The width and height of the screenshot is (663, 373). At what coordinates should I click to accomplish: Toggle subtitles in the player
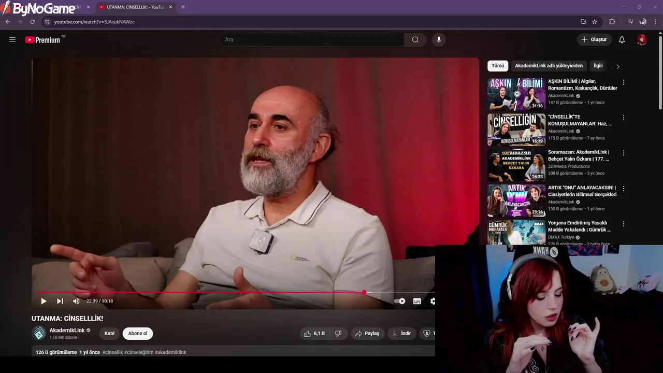pyautogui.click(x=417, y=301)
